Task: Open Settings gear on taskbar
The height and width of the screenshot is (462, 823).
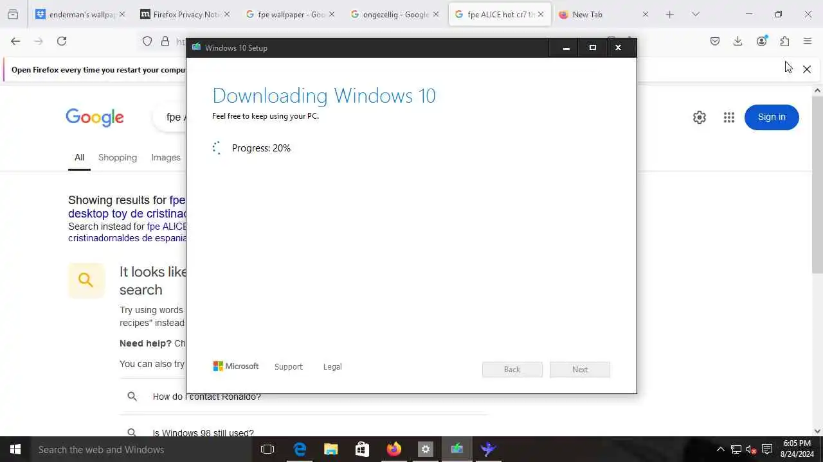Action: (425, 449)
